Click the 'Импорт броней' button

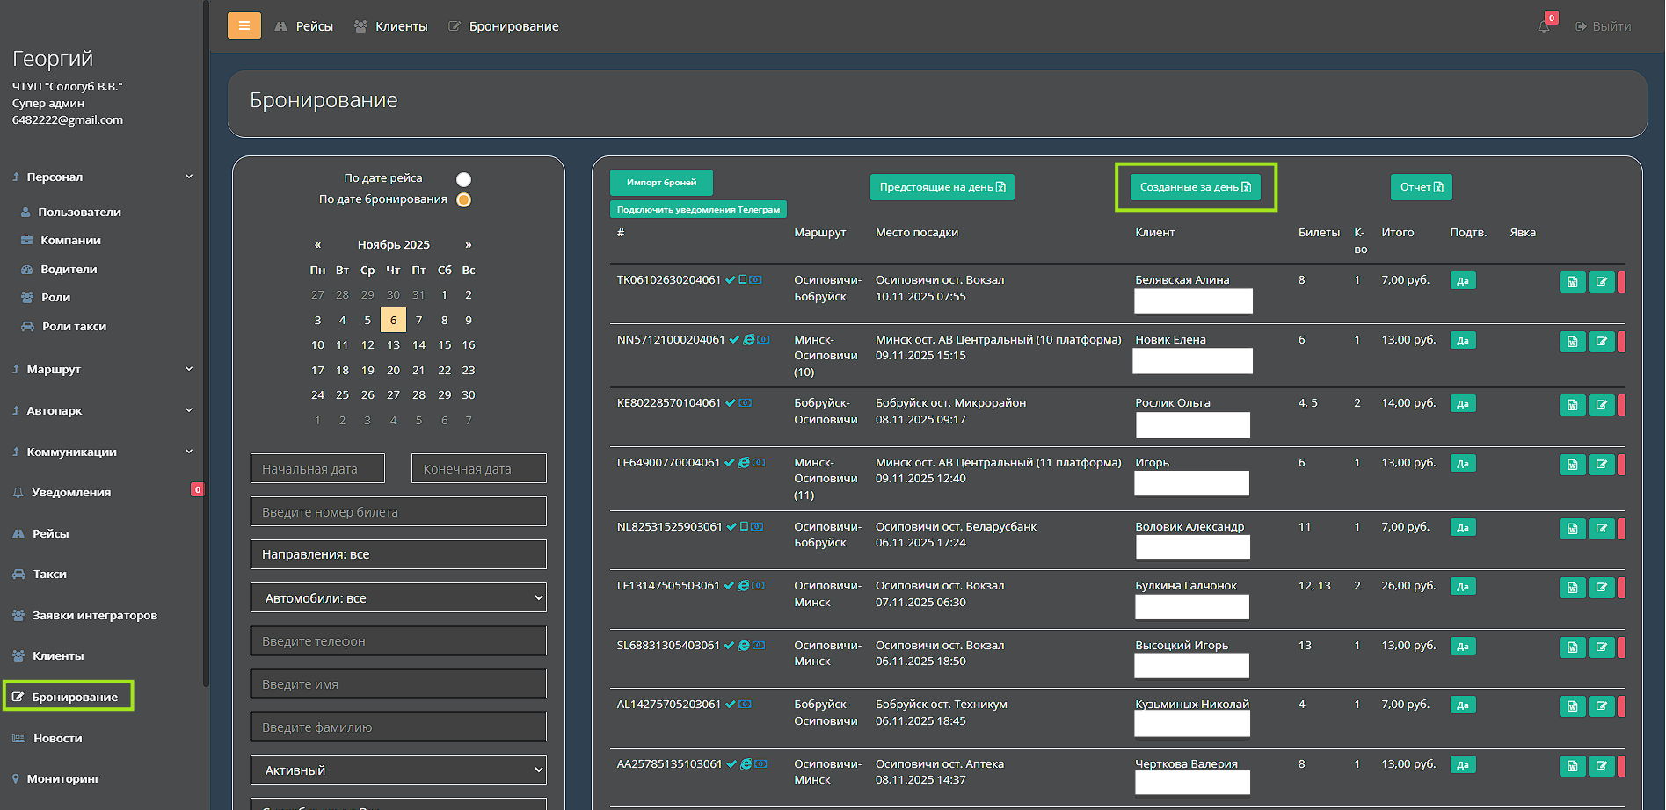tap(661, 183)
